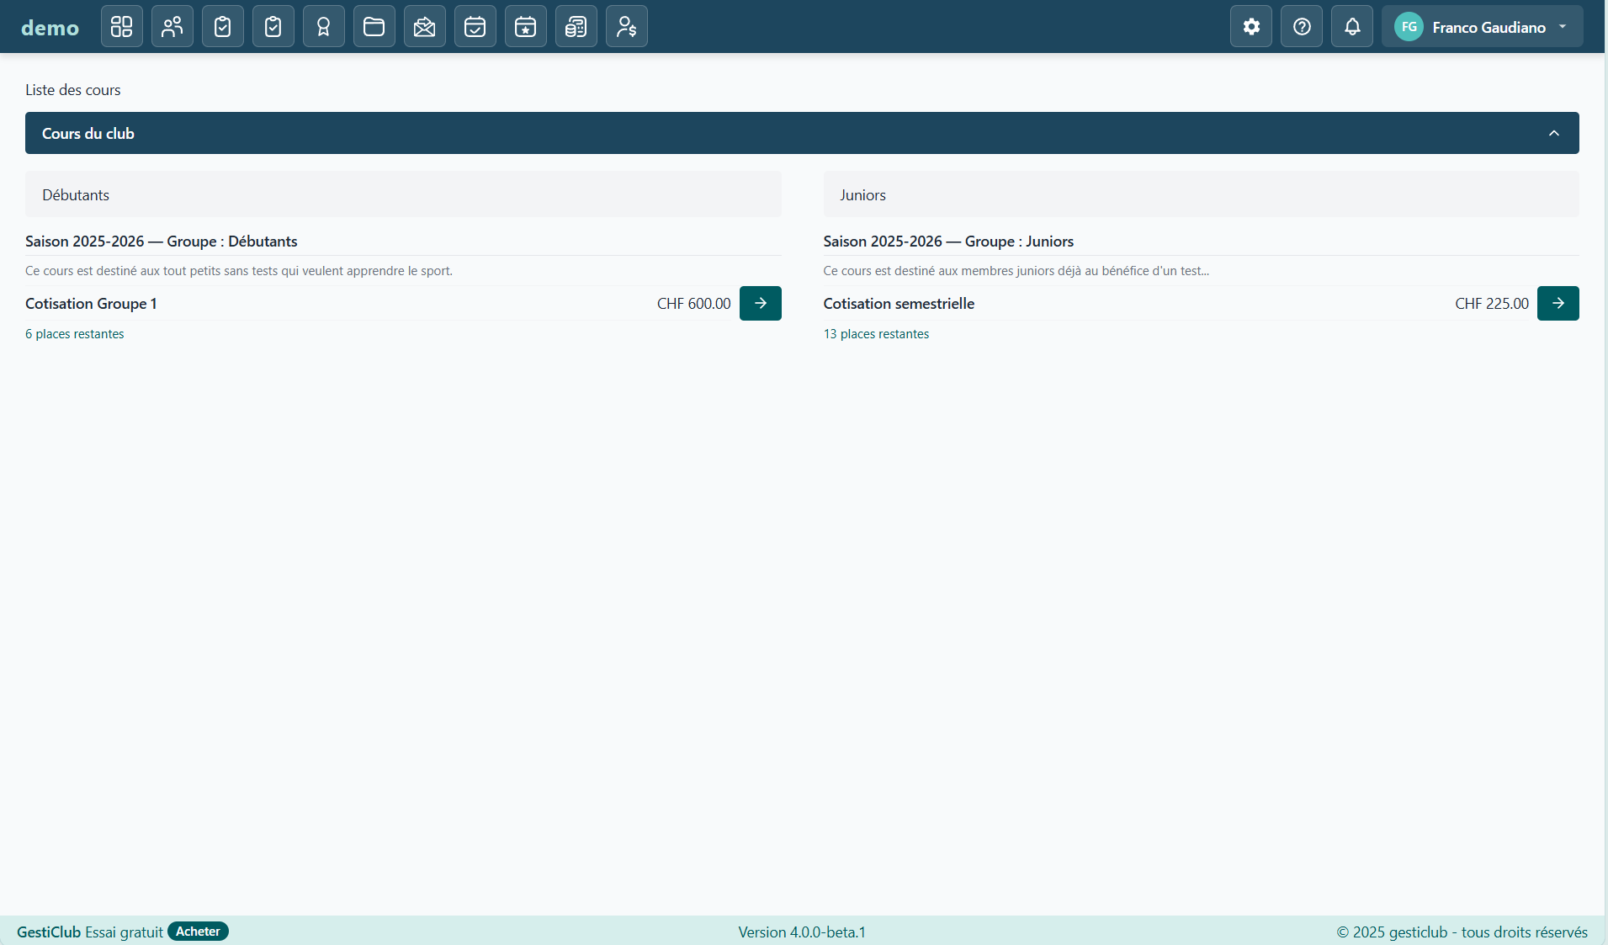Click the Juniors course description text
The image size is (1608, 945).
coord(1016,271)
